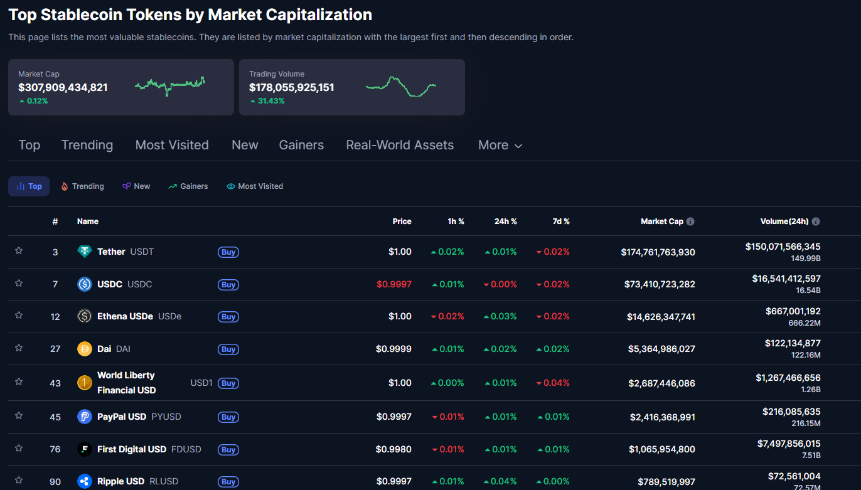Click the USDC coin logo icon

coord(84,284)
